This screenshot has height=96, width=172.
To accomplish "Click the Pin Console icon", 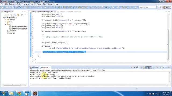I will coord(154,67).
